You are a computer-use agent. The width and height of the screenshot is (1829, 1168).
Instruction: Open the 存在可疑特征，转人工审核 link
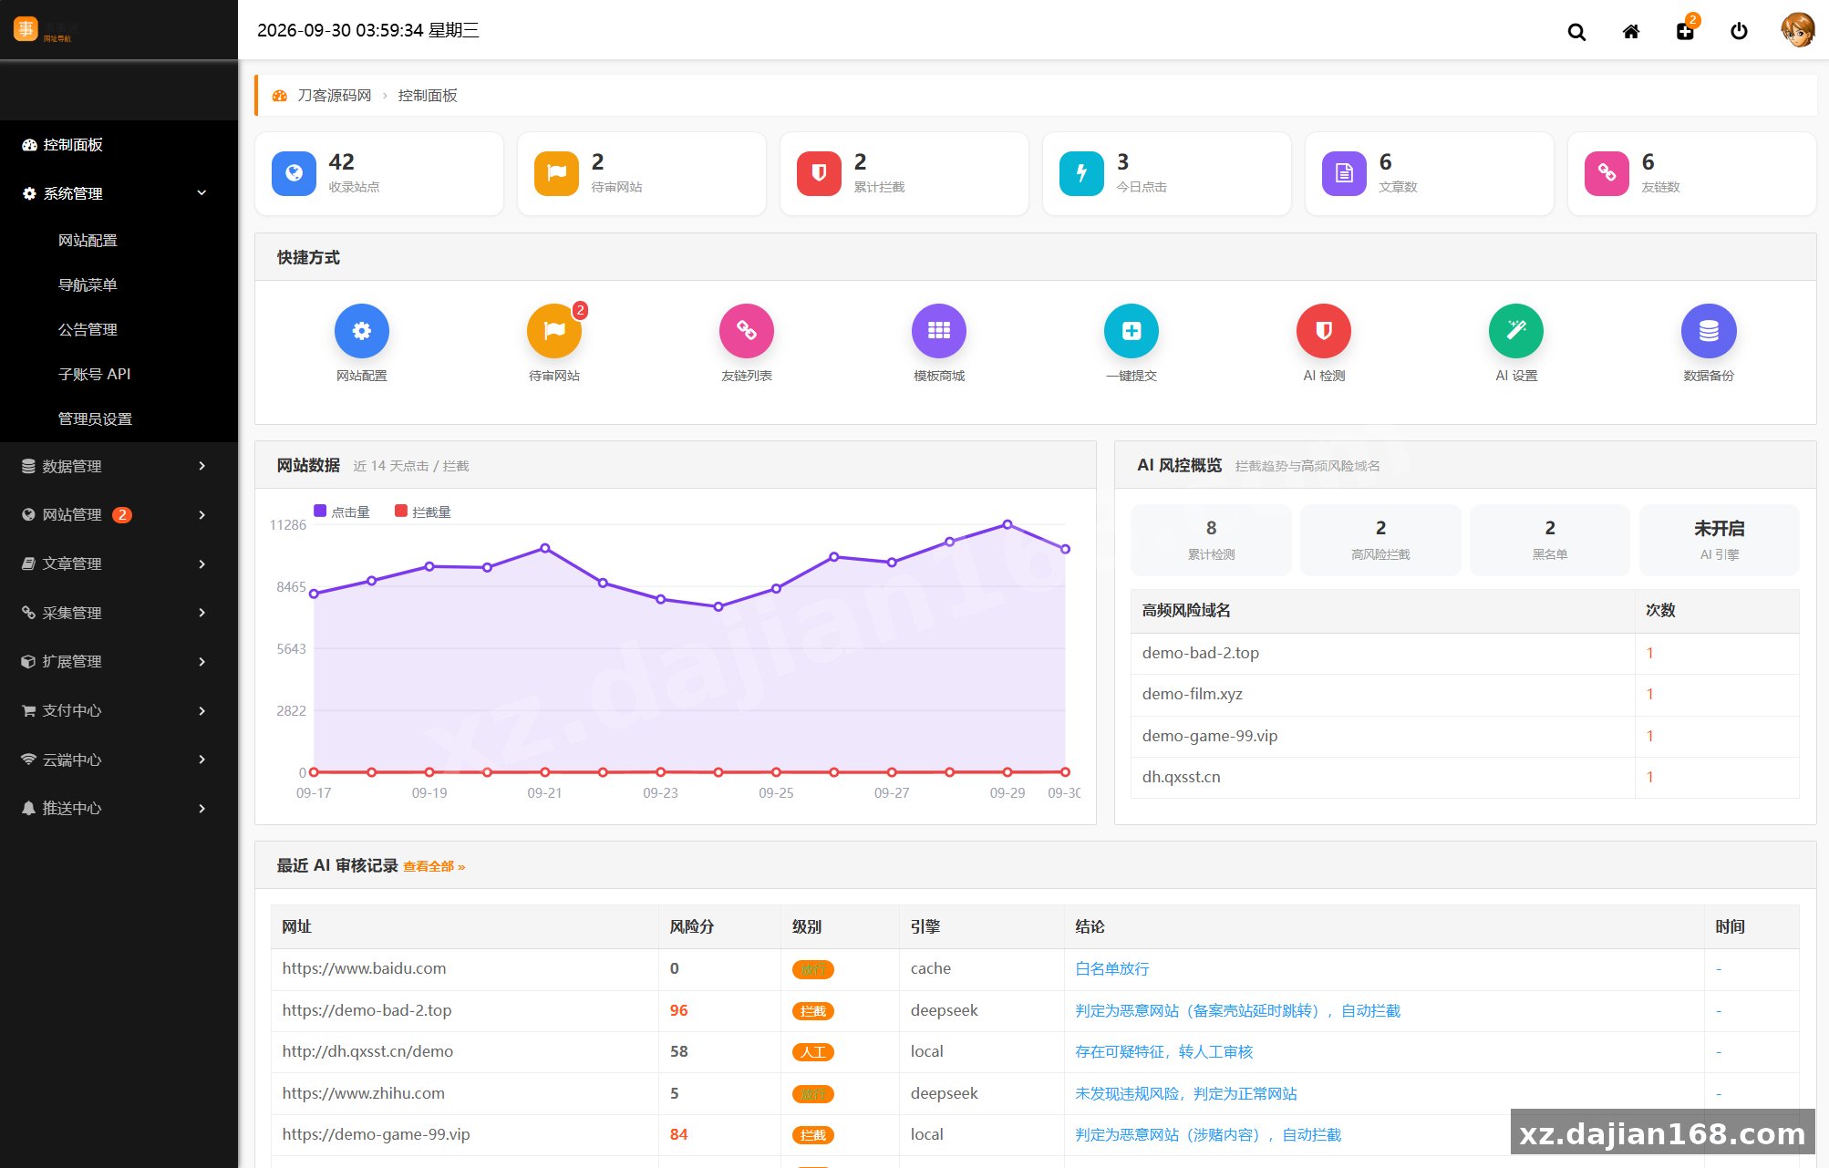point(1163,1051)
